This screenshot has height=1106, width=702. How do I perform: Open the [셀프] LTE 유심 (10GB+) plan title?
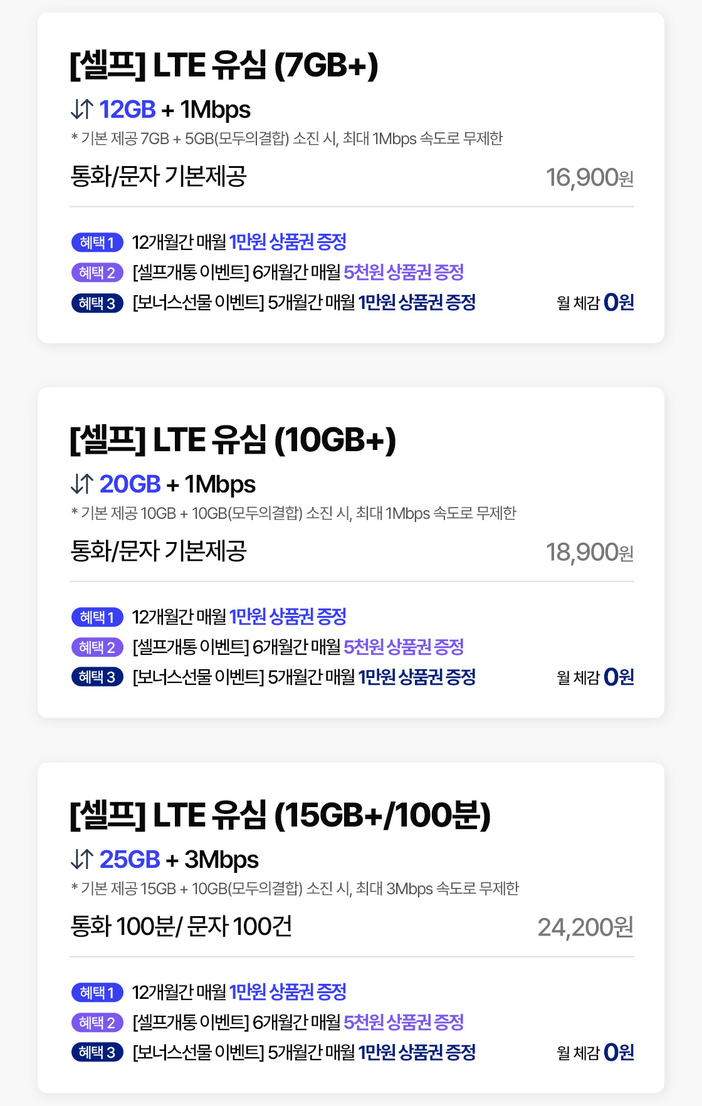pos(233,440)
